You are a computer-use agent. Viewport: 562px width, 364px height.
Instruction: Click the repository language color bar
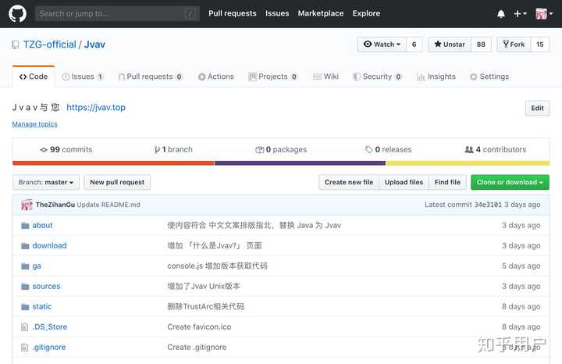[x=281, y=163]
